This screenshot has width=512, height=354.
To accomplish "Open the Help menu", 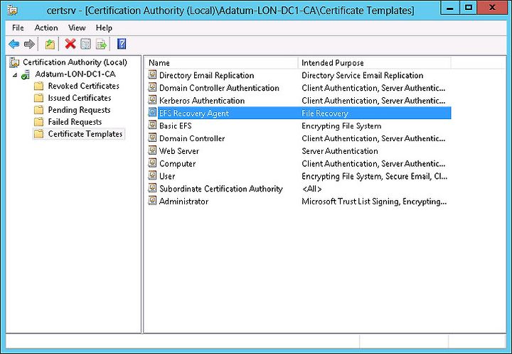I will pos(104,28).
